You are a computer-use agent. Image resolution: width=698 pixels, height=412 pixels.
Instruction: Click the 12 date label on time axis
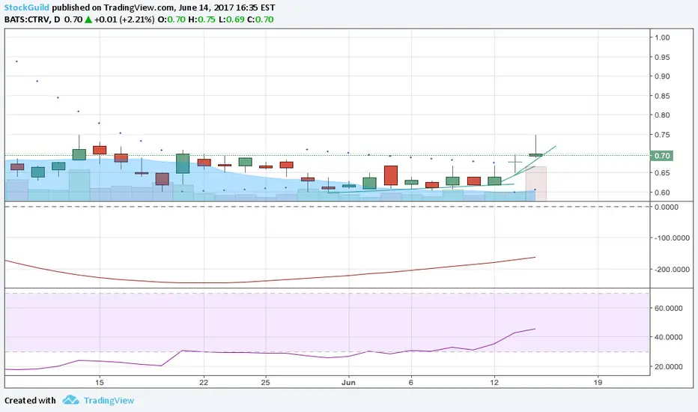(494, 382)
